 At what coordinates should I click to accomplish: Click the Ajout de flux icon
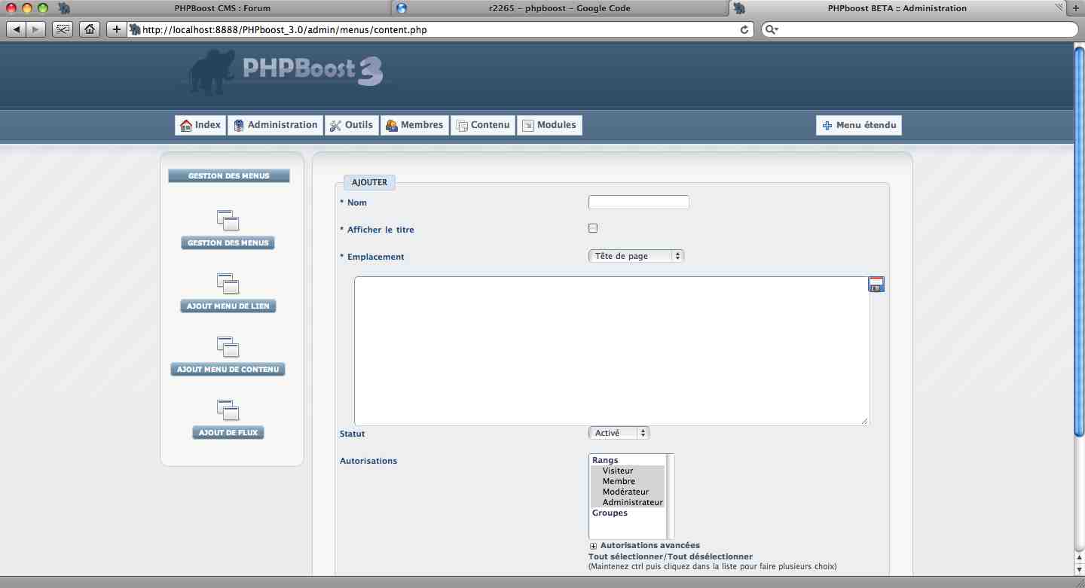[228, 410]
